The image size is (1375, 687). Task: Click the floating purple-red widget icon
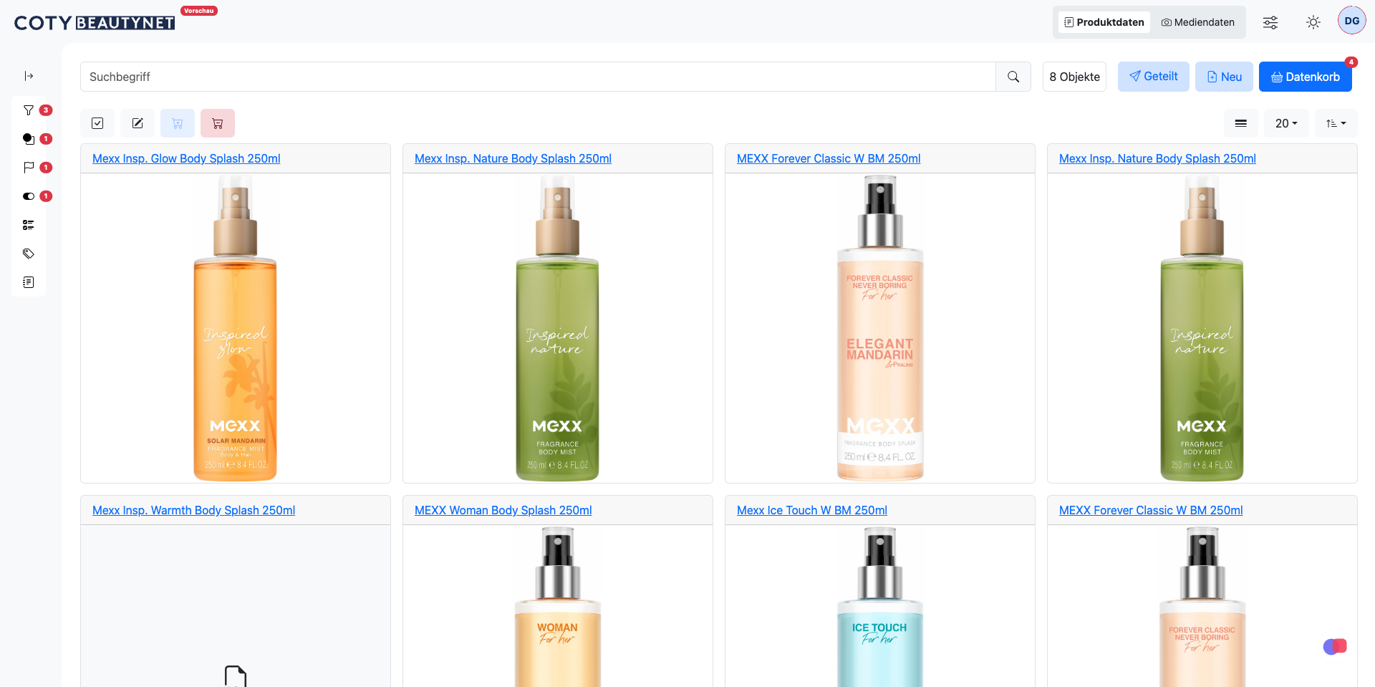[x=1335, y=647]
